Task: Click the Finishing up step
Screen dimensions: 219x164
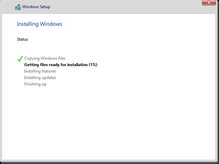Action: tap(35, 84)
